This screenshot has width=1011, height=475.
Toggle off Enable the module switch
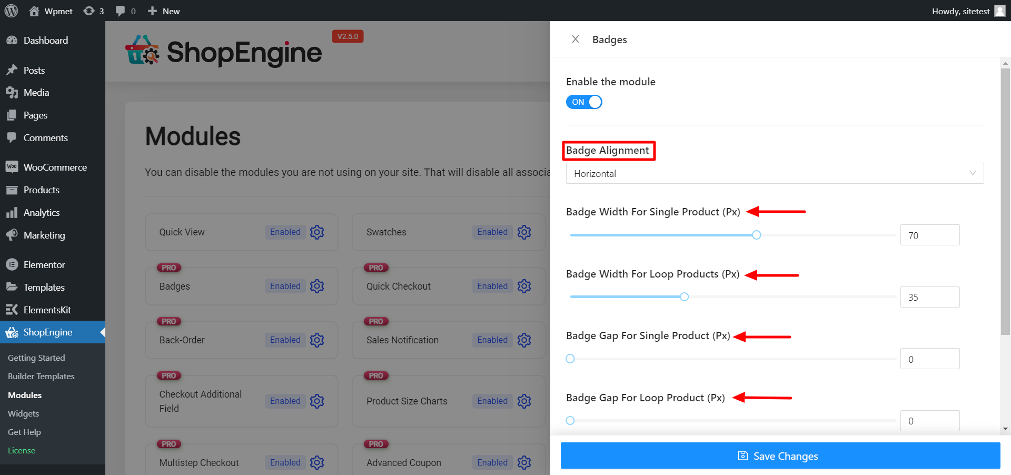click(x=584, y=102)
